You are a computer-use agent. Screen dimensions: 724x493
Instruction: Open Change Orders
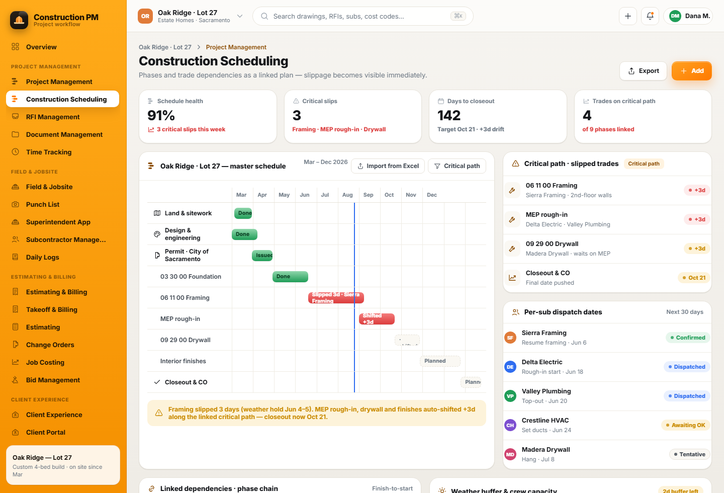point(62,345)
